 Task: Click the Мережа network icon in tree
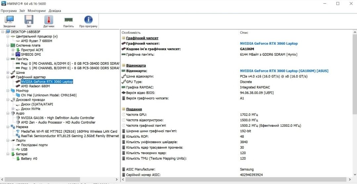[13, 127]
